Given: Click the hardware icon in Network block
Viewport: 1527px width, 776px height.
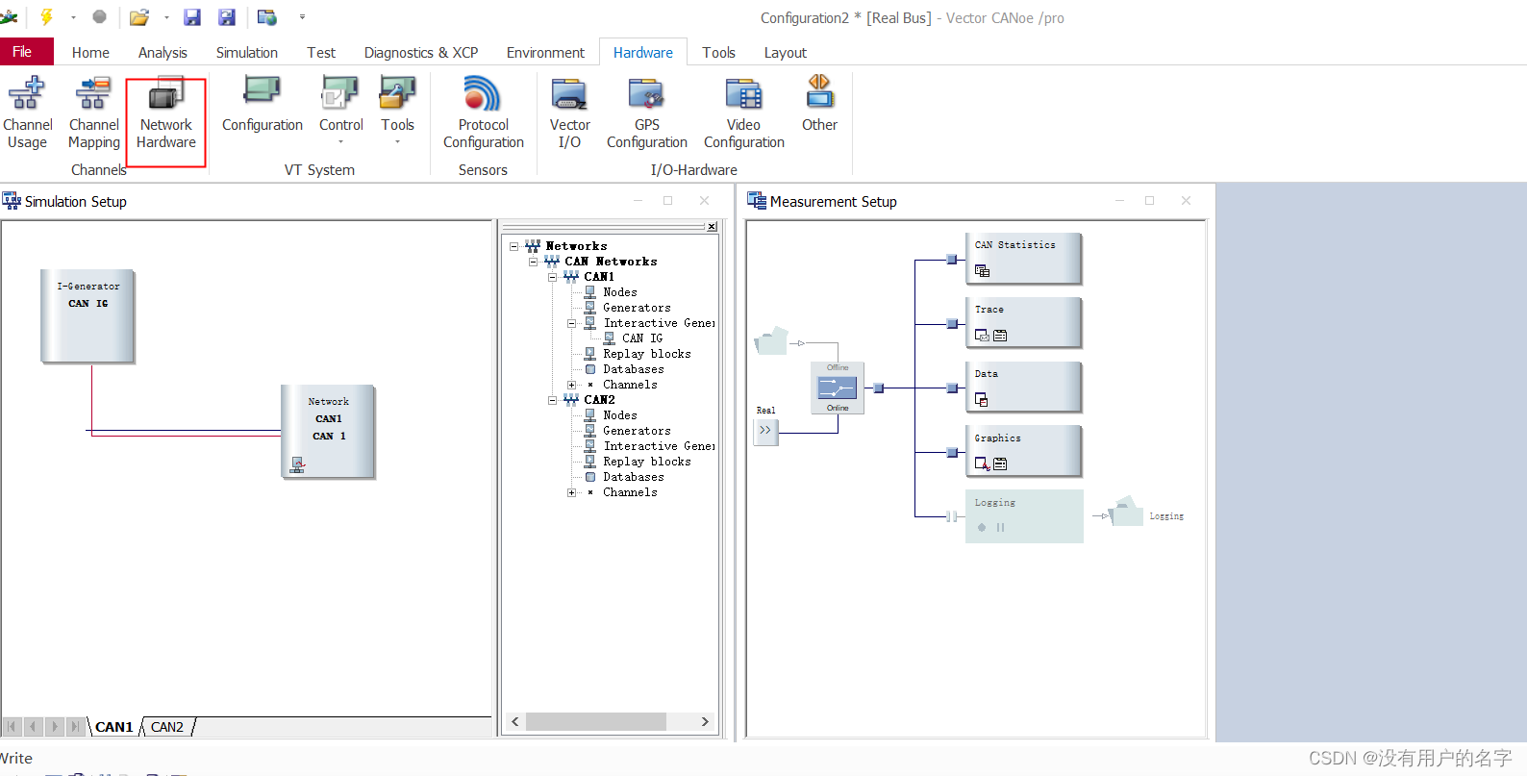Looking at the screenshot, I should click(298, 465).
